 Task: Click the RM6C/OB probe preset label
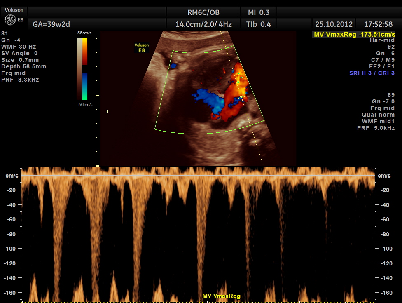[203, 12]
